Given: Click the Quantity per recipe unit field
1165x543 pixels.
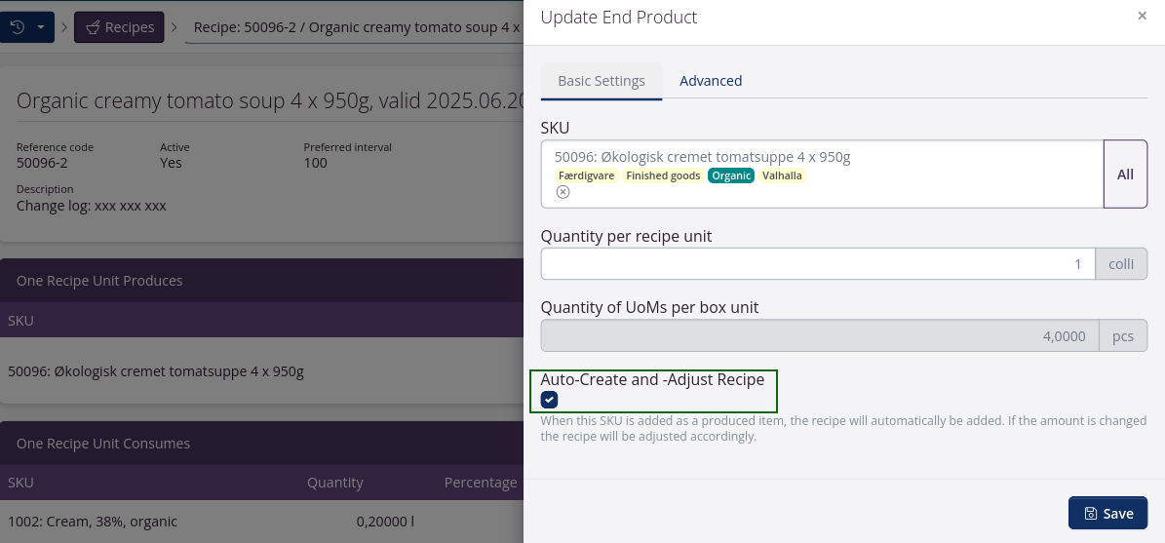Looking at the screenshot, I should pos(818,264).
